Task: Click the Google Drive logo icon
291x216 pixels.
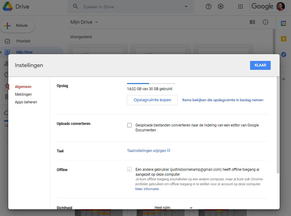Action: click(x=8, y=6)
